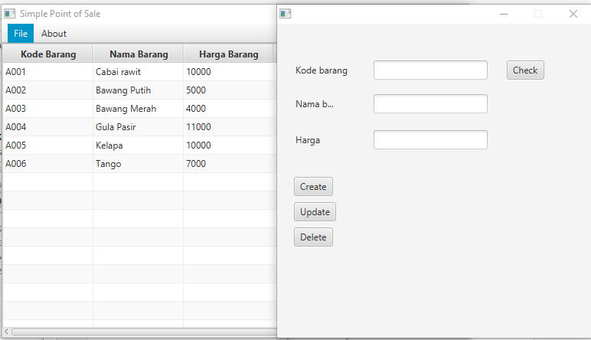Select the Tango item row

[x=139, y=164]
